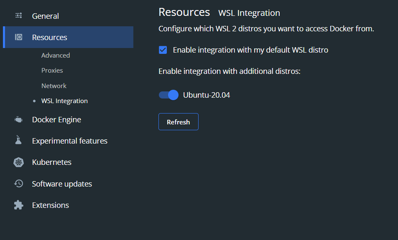This screenshot has width=398, height=240.
Task: Click the Software updates clock icon
Action: pos(18,184)
